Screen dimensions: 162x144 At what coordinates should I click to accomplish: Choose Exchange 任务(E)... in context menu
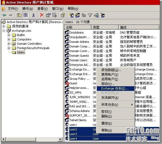click(x=116, y=88)
